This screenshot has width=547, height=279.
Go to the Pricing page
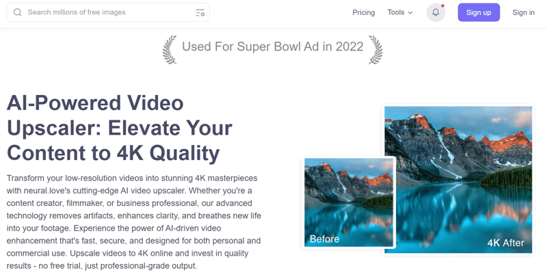[363, 12]
